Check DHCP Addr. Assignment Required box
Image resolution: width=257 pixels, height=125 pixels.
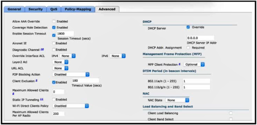(x=188, y=48)
